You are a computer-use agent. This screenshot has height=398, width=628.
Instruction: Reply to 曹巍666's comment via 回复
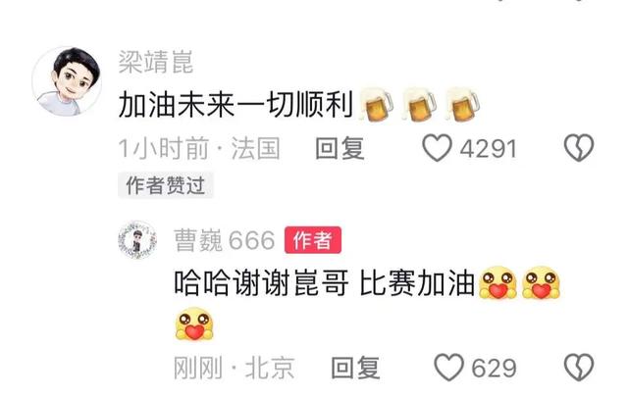click(355, 368)
